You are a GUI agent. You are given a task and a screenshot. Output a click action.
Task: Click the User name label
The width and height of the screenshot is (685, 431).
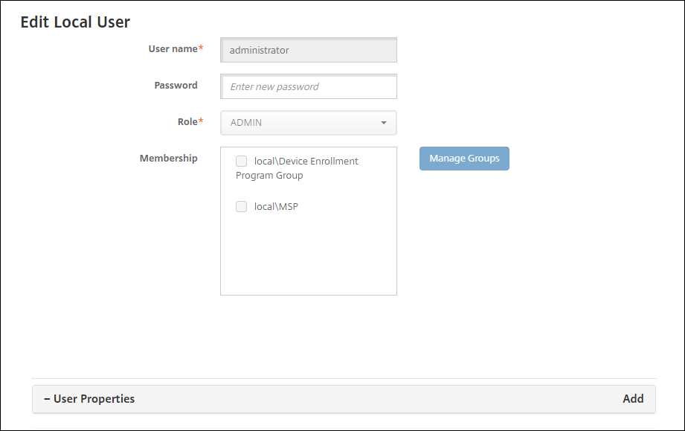(173, 49)
